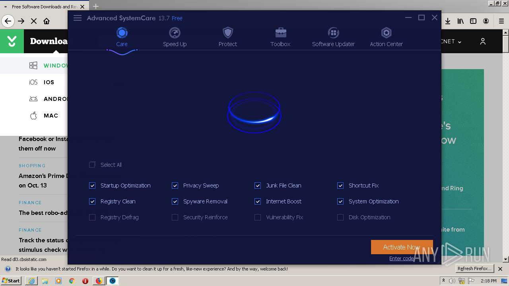Open the Action Center tab

click(x=386, y=37)
